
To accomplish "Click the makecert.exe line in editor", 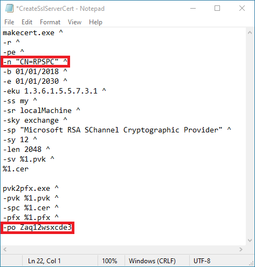I will (33, 32).
